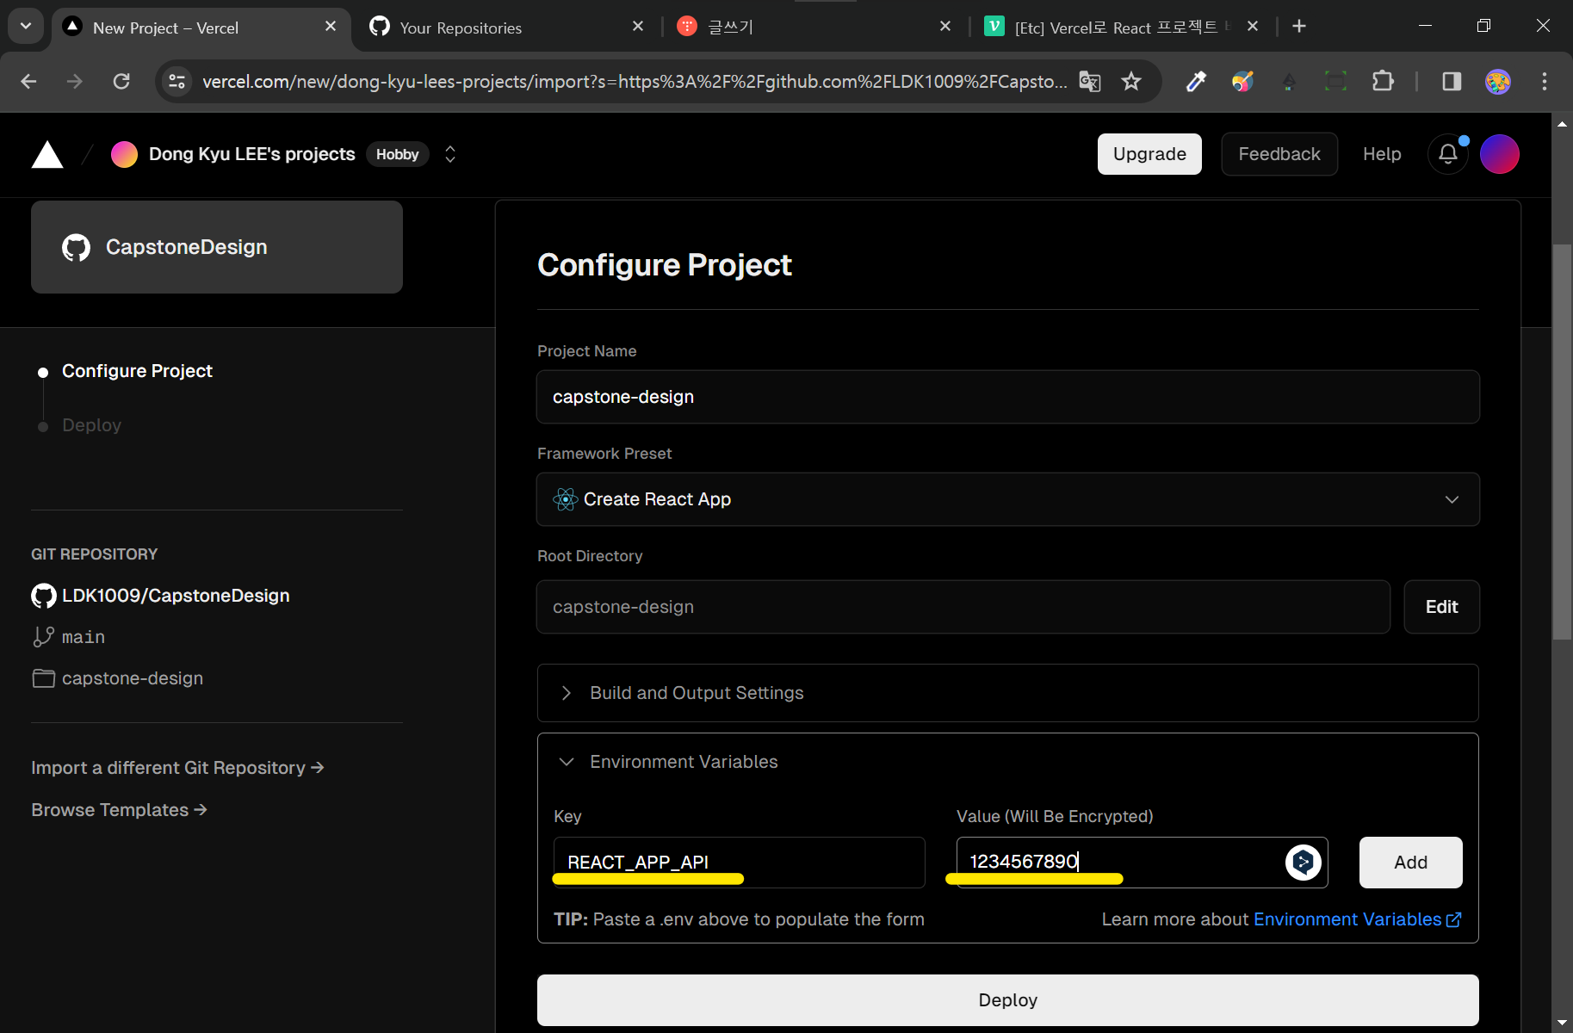Click the main branch name
This screenshot has width=1573, height=1033.
[84, 637]
